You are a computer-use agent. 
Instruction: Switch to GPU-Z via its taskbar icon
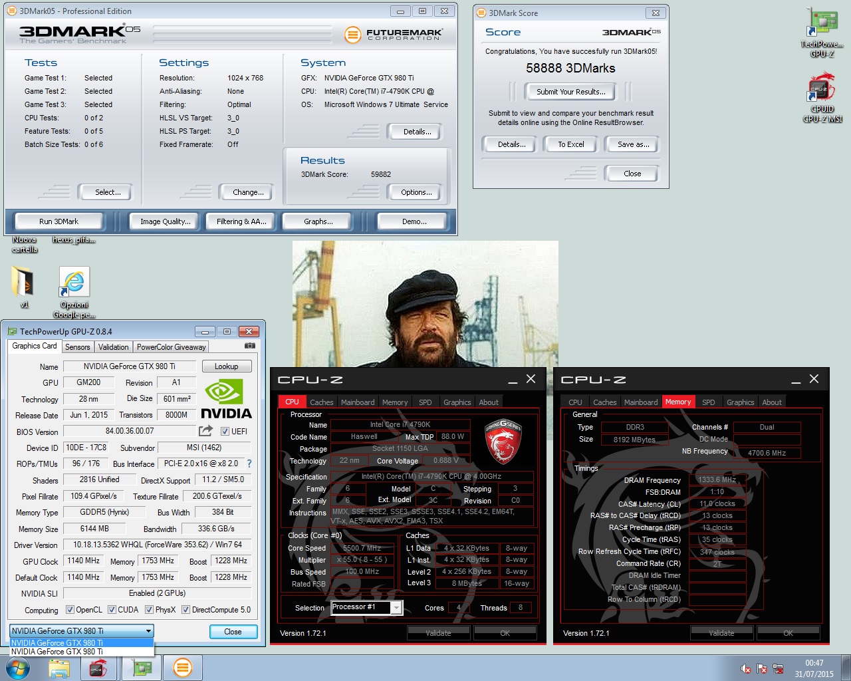[142, 668]
